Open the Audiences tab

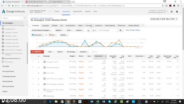click(99, 25)
